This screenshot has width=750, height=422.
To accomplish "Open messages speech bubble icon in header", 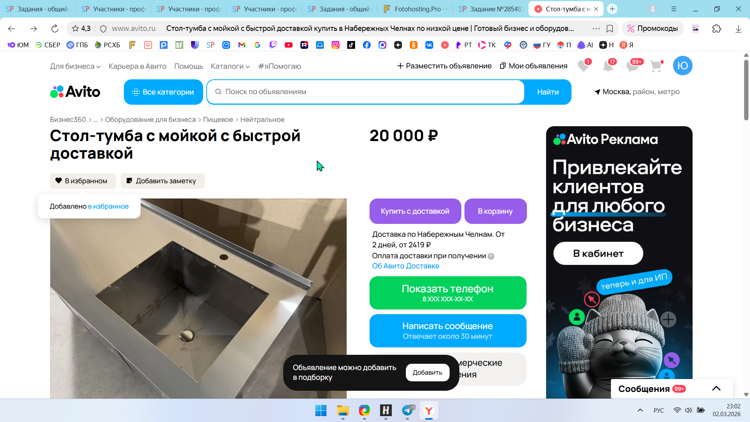I will click(632, 66).
